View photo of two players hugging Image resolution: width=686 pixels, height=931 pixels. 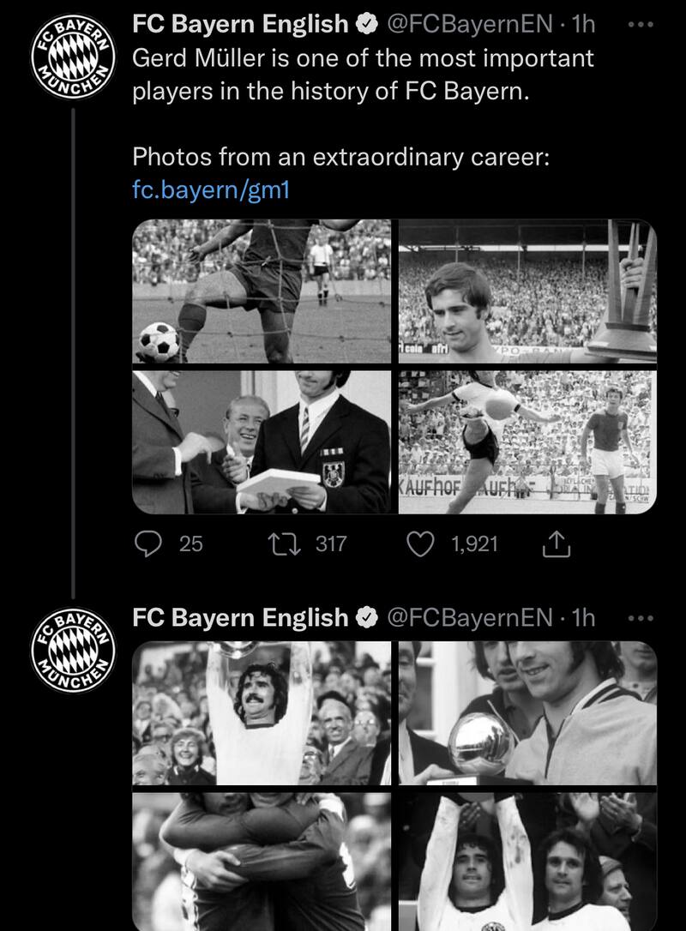261,862
